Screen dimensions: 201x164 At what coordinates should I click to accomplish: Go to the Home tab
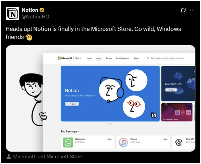click(89, 58)
